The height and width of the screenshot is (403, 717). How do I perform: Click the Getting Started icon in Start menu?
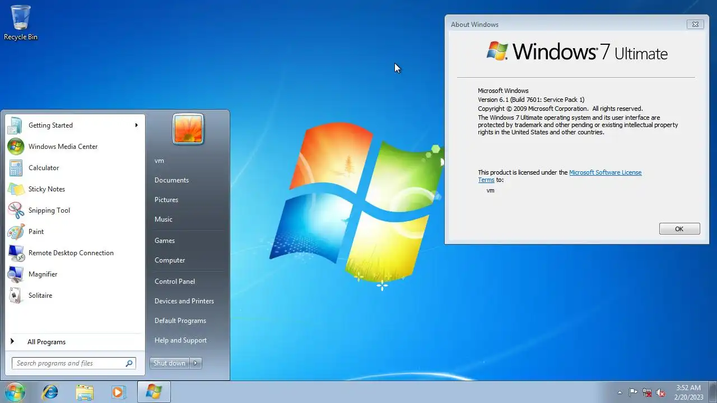[x=15, y=125]
